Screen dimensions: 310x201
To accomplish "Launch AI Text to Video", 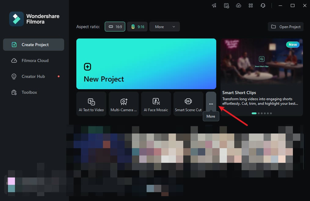I will (91, 104).
